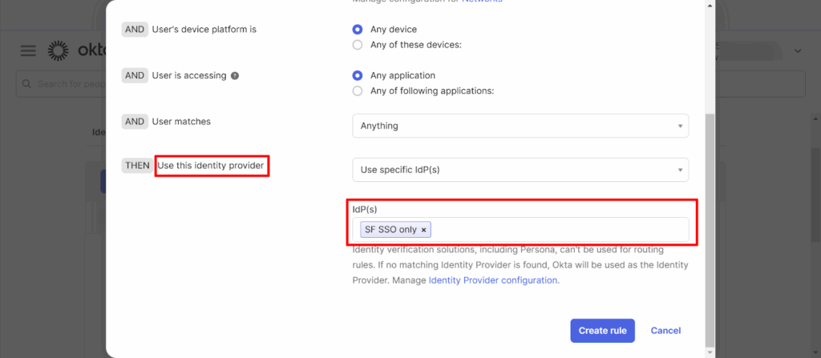Screen dimensions: 821x358
Task: Click the dialog scrollbar down arrow
Action: (710, 352)
